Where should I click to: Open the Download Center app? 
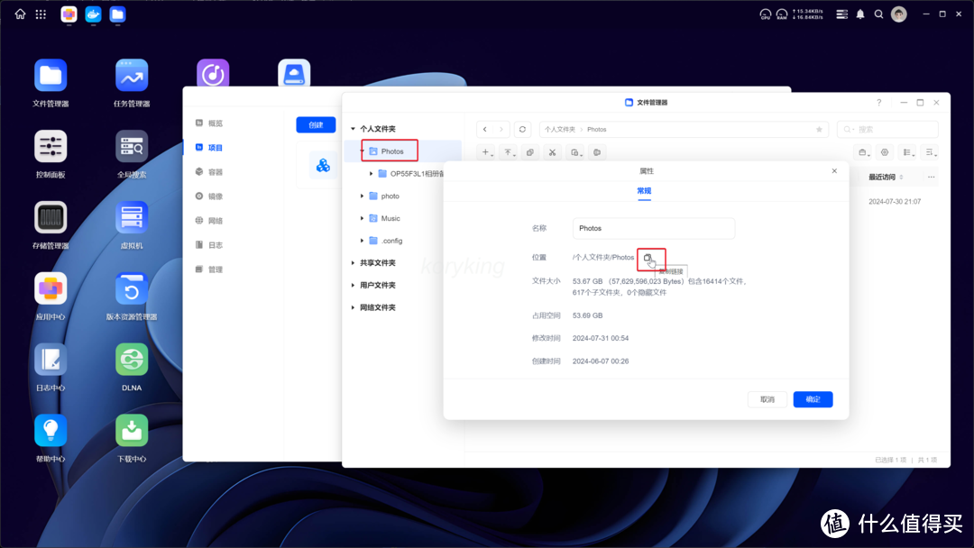tap(132, 431)
